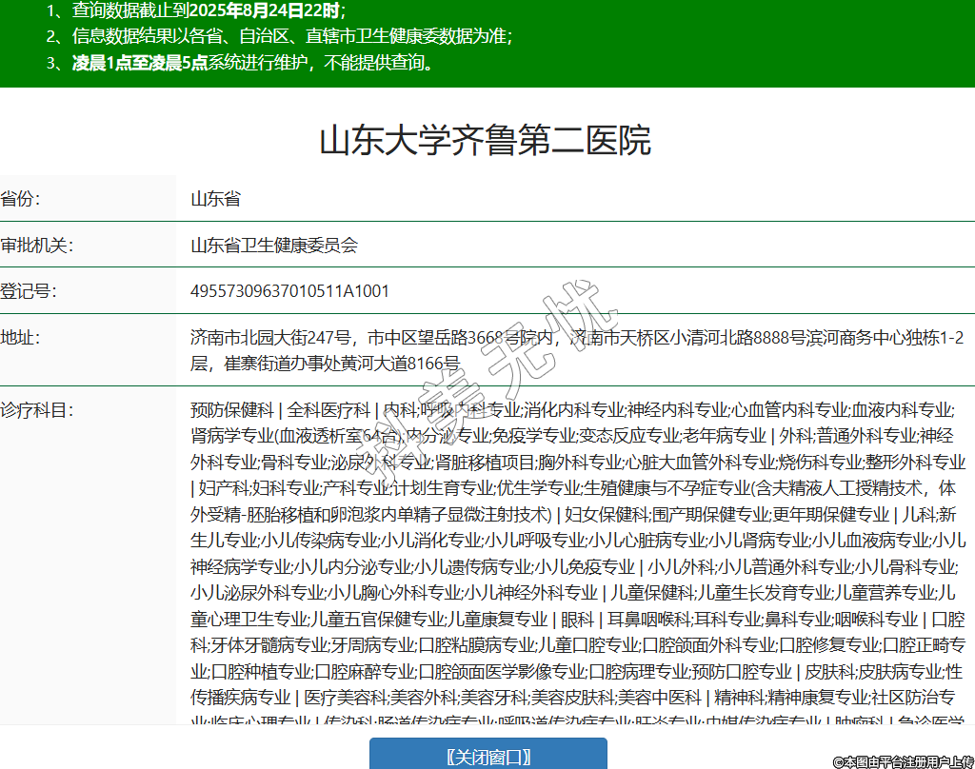Viewport: 975px width, 769px height.
Task: Select the 登记号 row label
Action: (29, 290)
